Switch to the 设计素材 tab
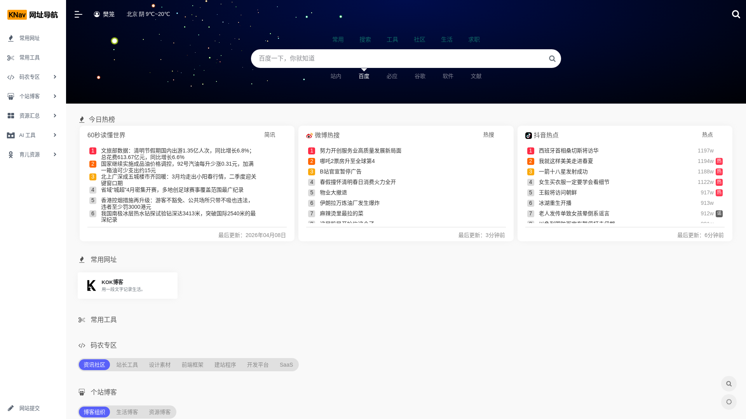The image size is (746, 419). click(160, 365)
